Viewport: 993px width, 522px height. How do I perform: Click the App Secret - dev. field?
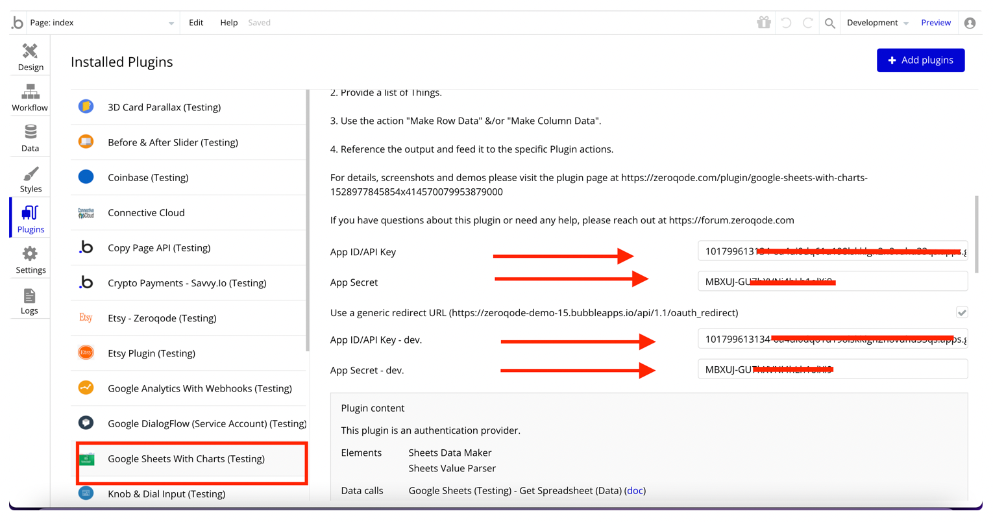(x=833, y=369)
